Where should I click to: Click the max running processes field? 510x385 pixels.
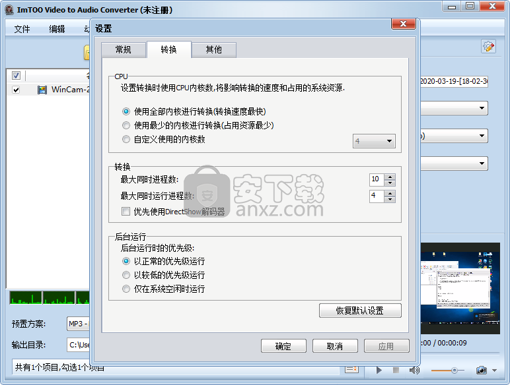tap(377, 196)
